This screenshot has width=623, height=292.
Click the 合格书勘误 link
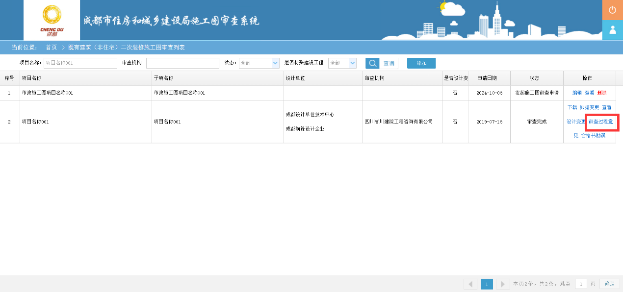pyautogui.click(x=594, y=136)
